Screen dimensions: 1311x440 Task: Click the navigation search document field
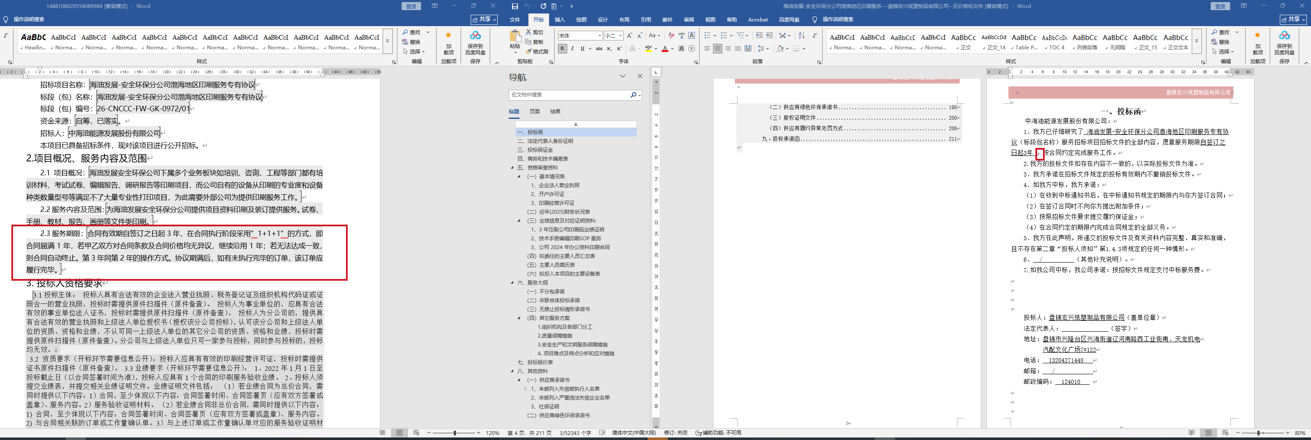[569, 95]
